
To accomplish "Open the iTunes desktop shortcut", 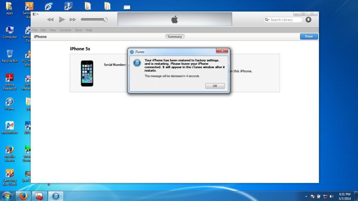I will tap(9, 104).
